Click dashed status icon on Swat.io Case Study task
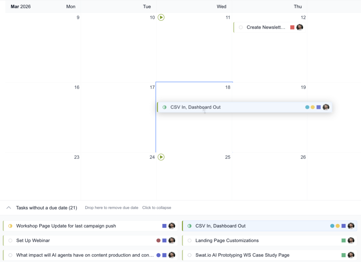361x262 pixels. [x=190, y=255]
